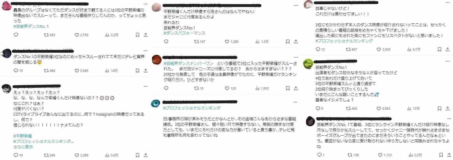453x160 pixels.
Task: Retweet the post with 156 reposts
Action: pyautogui.click(x=353, y=155)
